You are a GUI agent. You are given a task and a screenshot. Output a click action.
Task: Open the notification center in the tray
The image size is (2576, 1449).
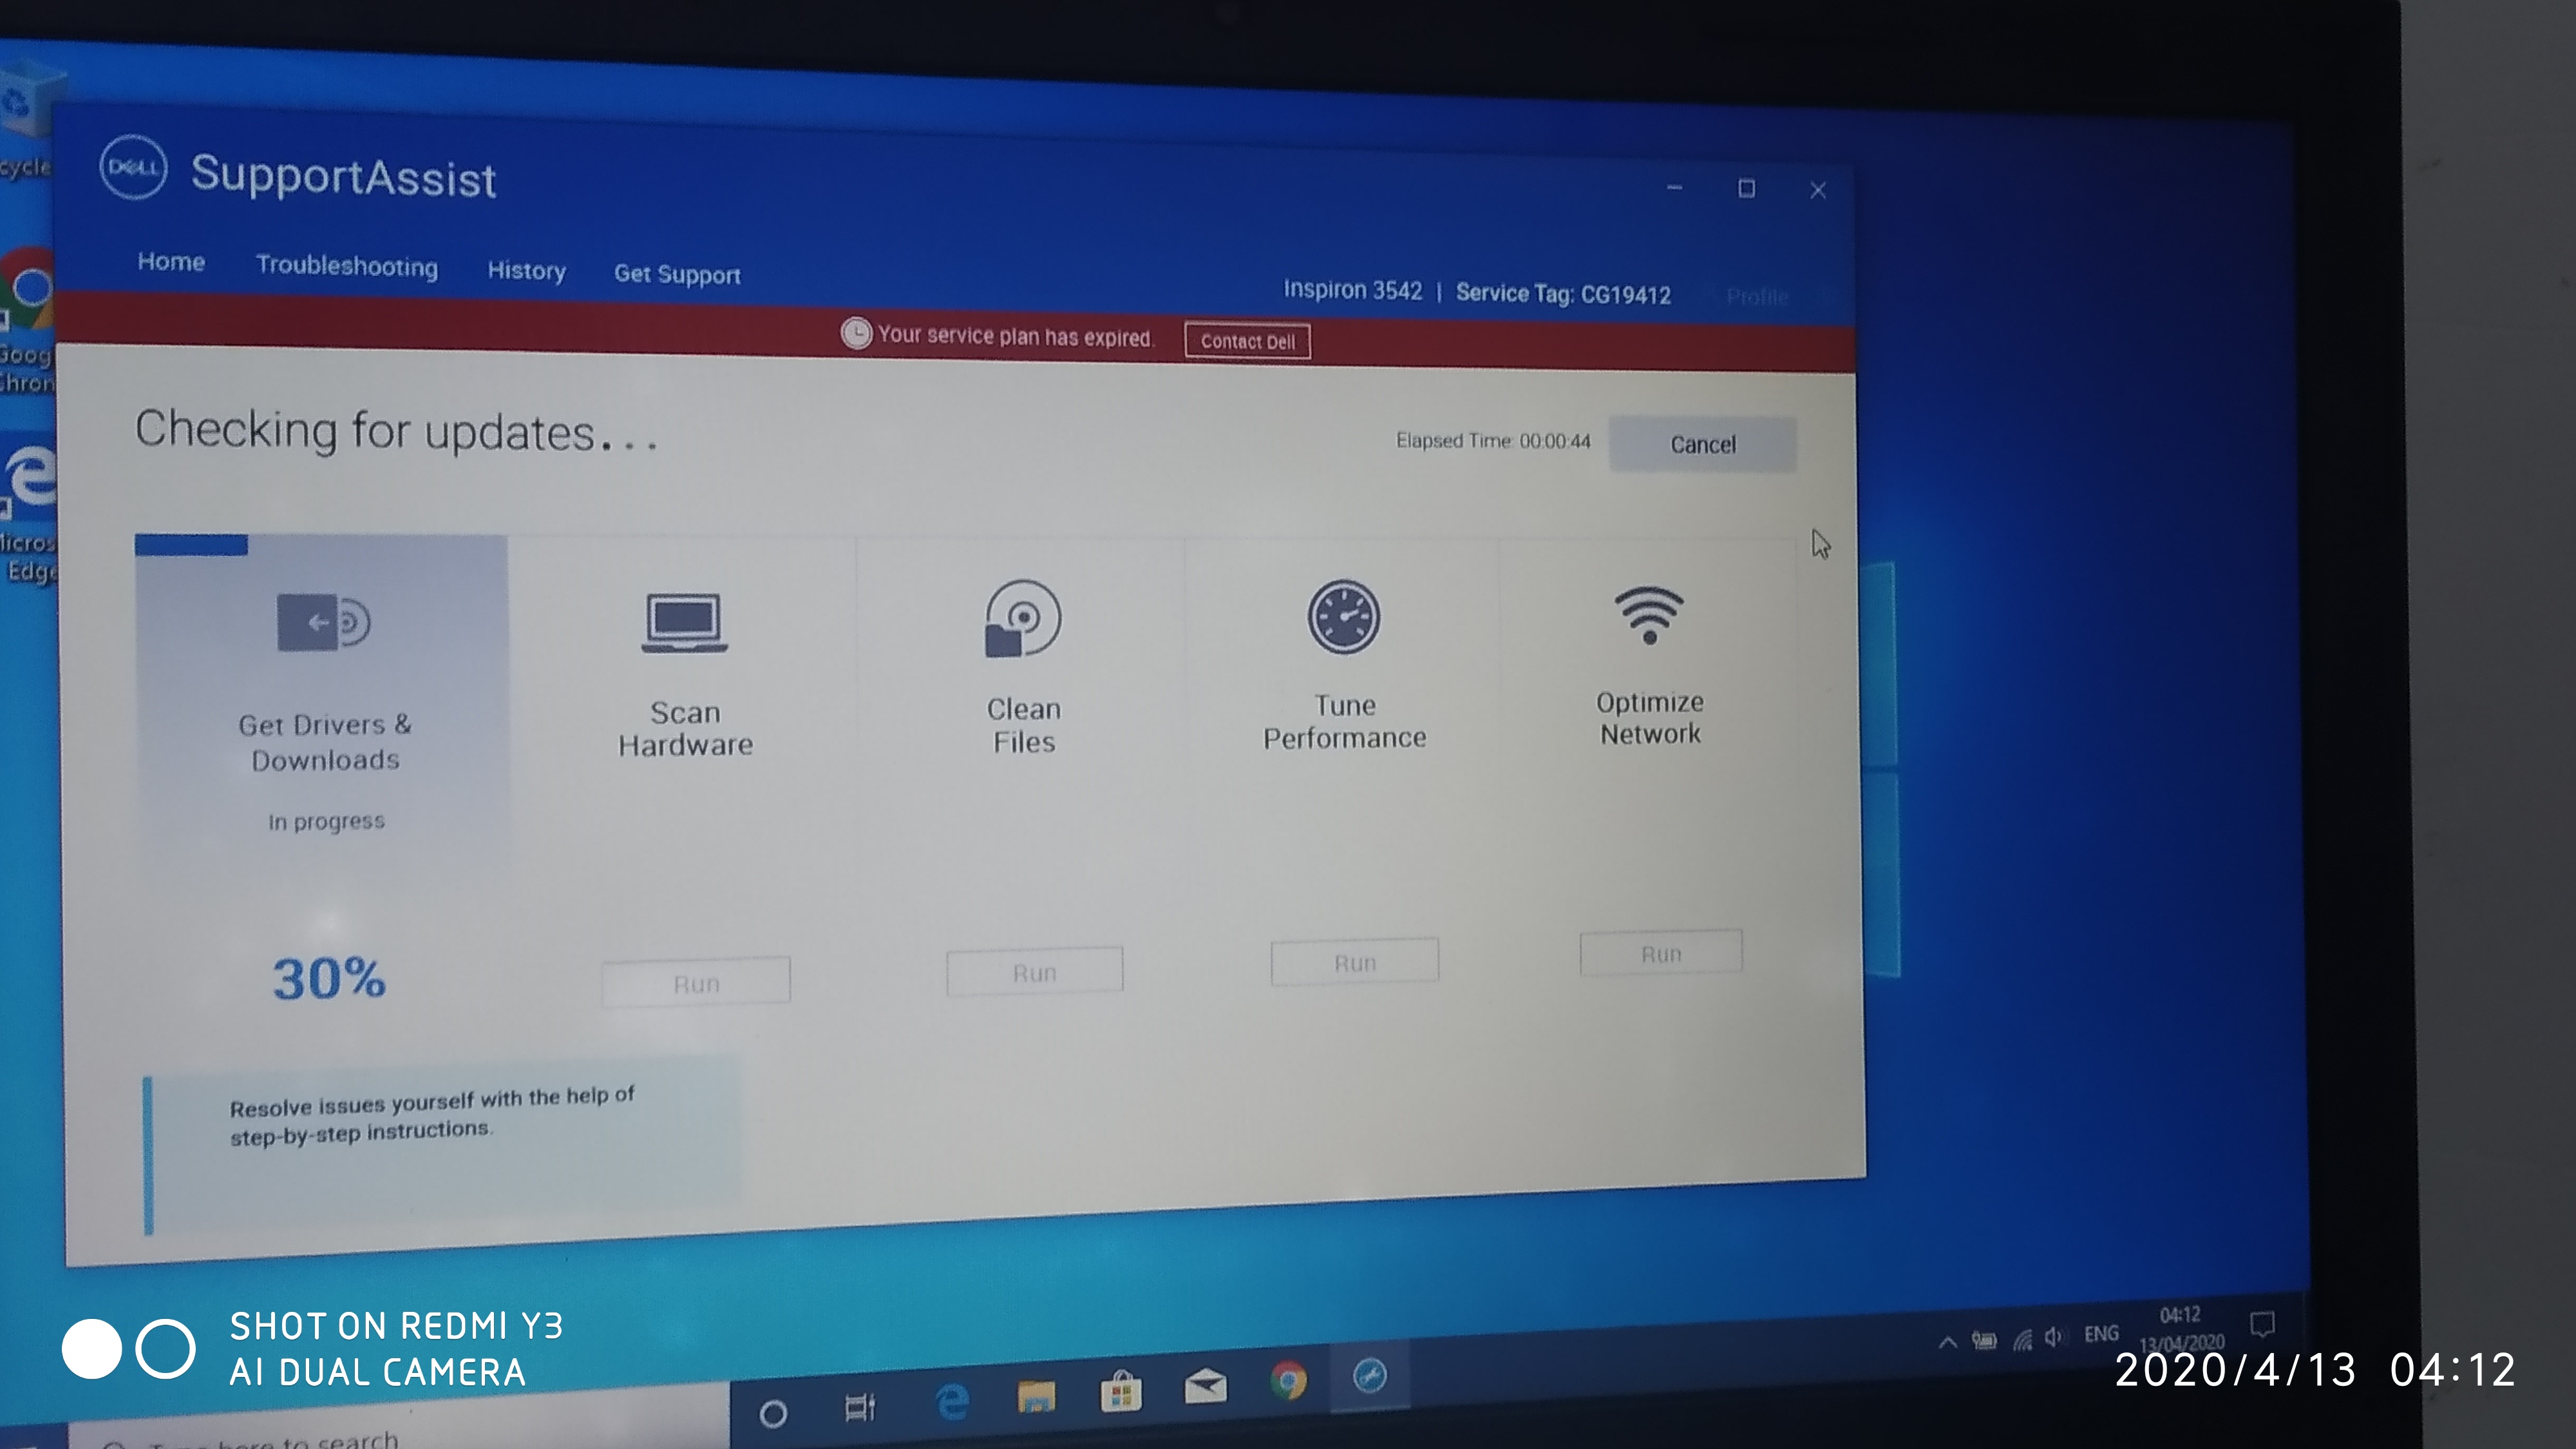(x=2262, y=1324)
